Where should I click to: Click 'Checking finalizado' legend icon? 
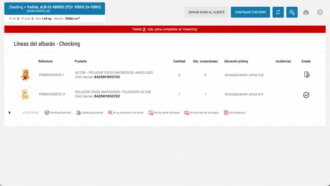[x=47, y=113]
